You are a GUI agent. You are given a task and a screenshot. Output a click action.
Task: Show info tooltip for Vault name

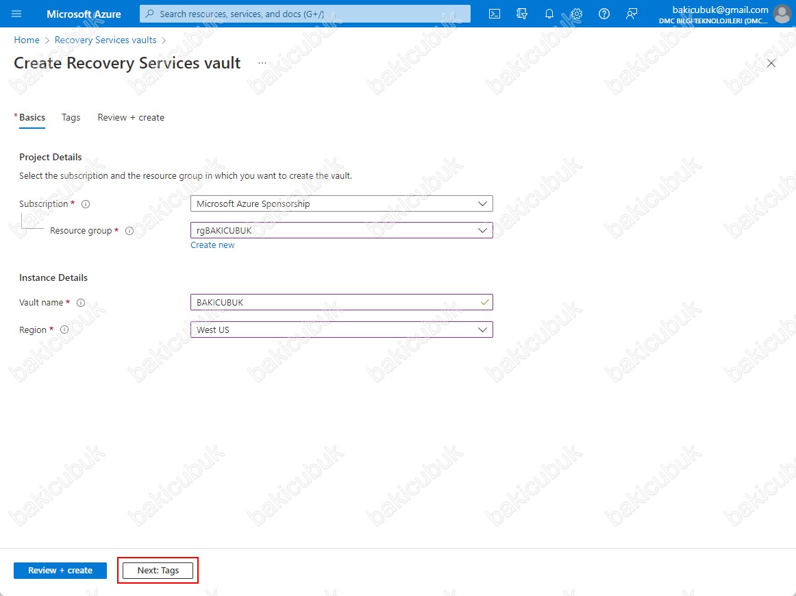81,303
